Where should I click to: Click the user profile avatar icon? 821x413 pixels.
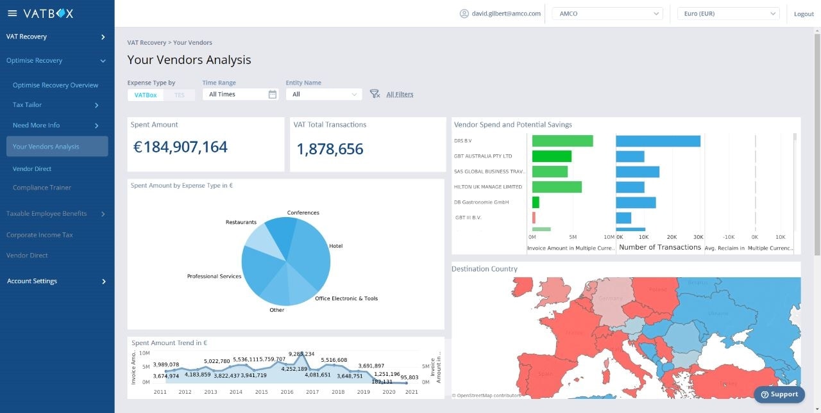click(x=464, y=13)
